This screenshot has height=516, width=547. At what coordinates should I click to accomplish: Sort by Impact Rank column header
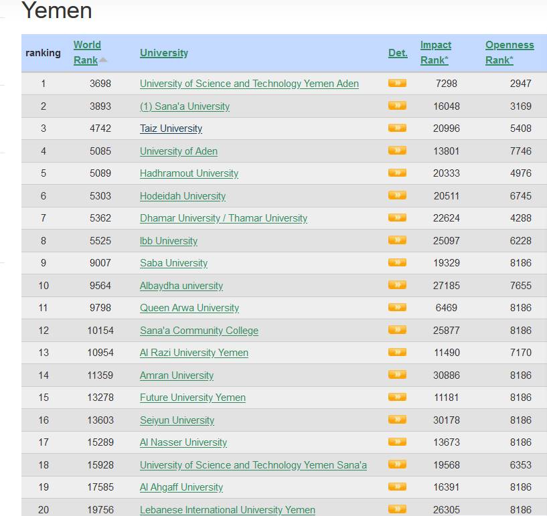[x=435, y=52]
